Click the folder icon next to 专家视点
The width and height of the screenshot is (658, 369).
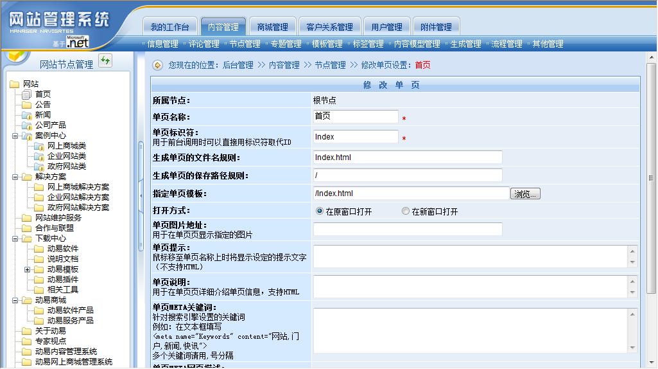click(x=26, y=341)
